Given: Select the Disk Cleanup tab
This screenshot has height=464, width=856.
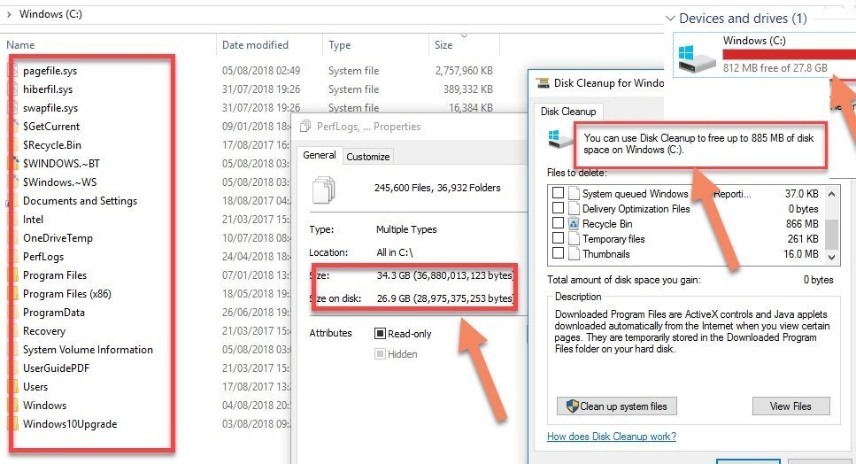Looking at the screenshot, I should tap(568, 112).
